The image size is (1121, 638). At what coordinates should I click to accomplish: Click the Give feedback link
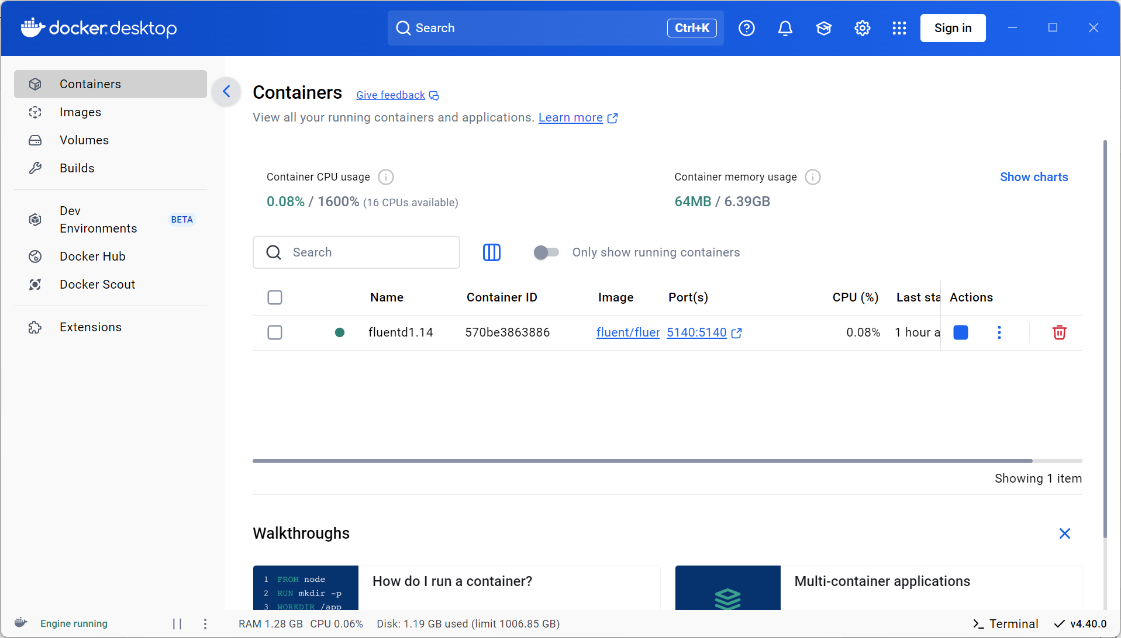[x=391, y=95]
